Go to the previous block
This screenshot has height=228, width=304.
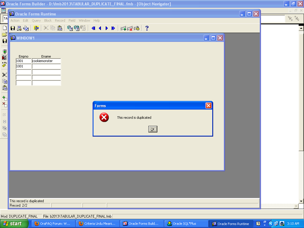pos(93,28)
